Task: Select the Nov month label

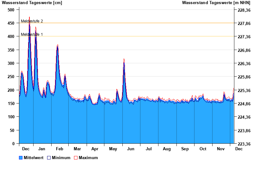Action: (221, 149)
